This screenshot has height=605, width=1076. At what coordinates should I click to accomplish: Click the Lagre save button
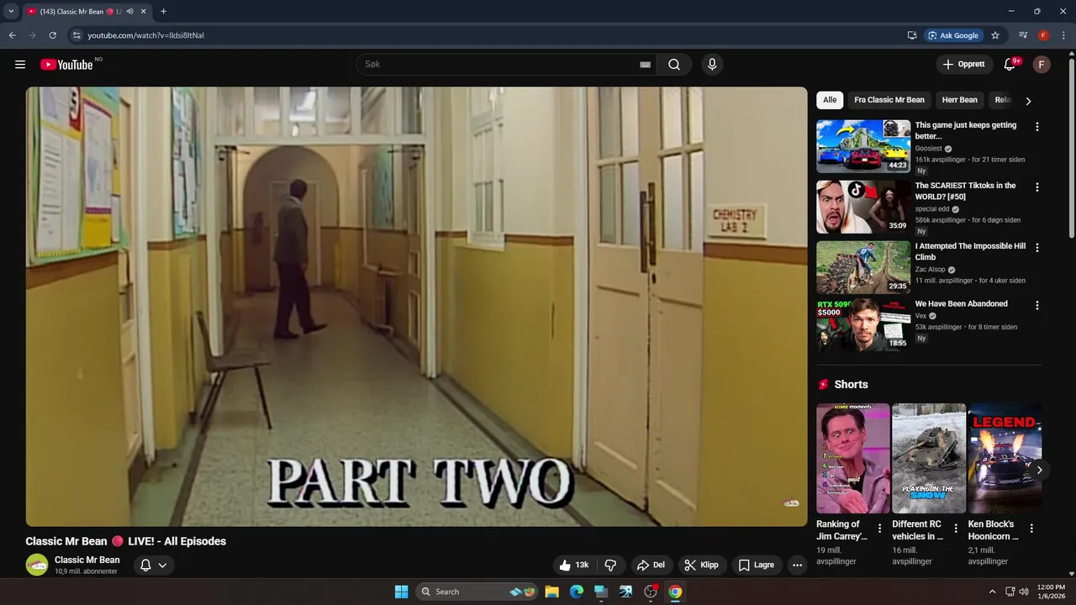(757, 566)
